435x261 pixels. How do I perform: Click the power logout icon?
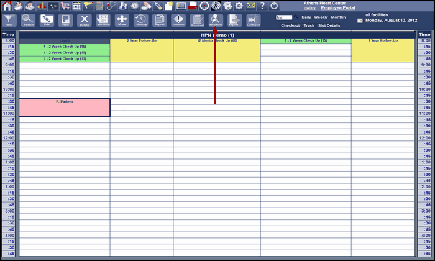click(x=274, y=5)
